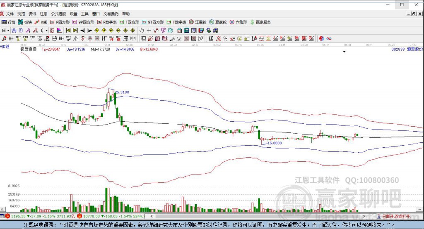Open the calendar icon in the toolbar
The width and height of the screenshot is (424, 229).
180,31
